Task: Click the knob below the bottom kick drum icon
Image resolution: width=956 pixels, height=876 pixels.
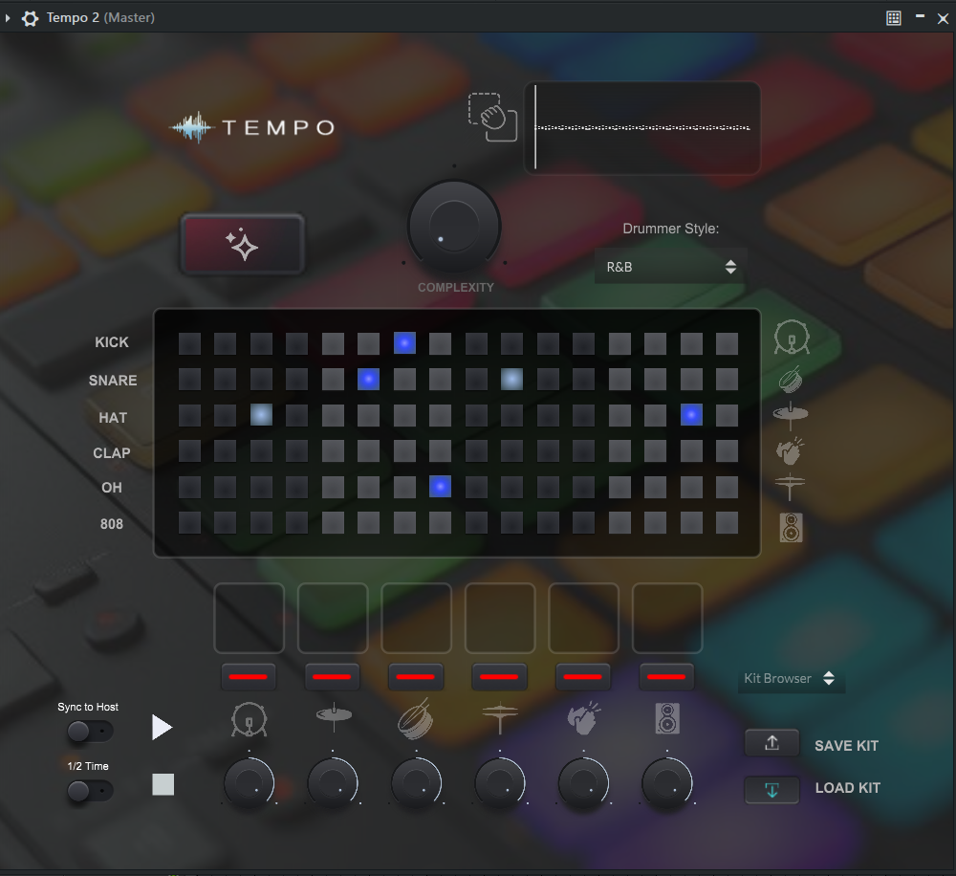Action: pyautogui.click(x=249, y=782)
